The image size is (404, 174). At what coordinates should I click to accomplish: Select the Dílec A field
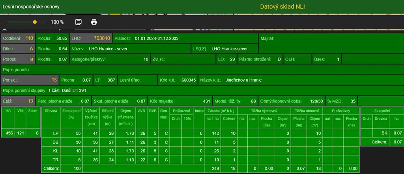pos(18,49)
